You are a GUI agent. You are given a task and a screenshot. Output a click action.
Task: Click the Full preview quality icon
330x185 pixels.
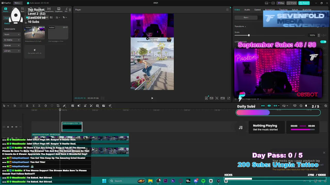[x=211, y=98]
